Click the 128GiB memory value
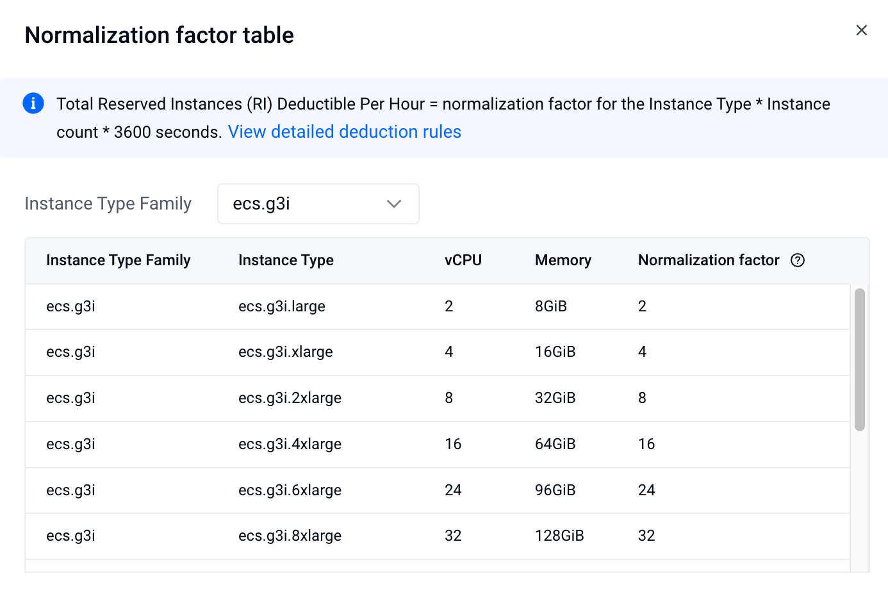The width and height of the screenshot is (888, 592). point(559,536)
